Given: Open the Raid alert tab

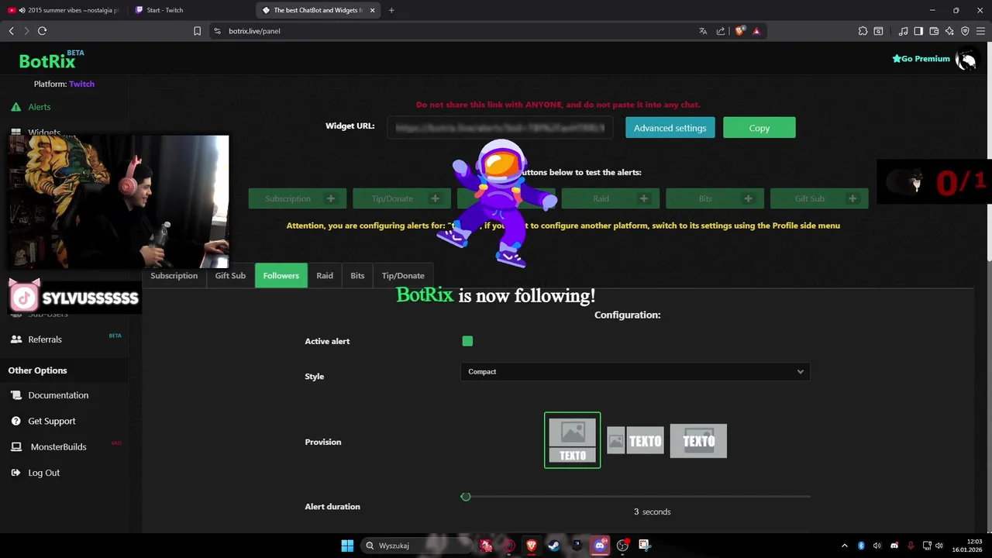Looking at the screenshot, I should [325, 276].
